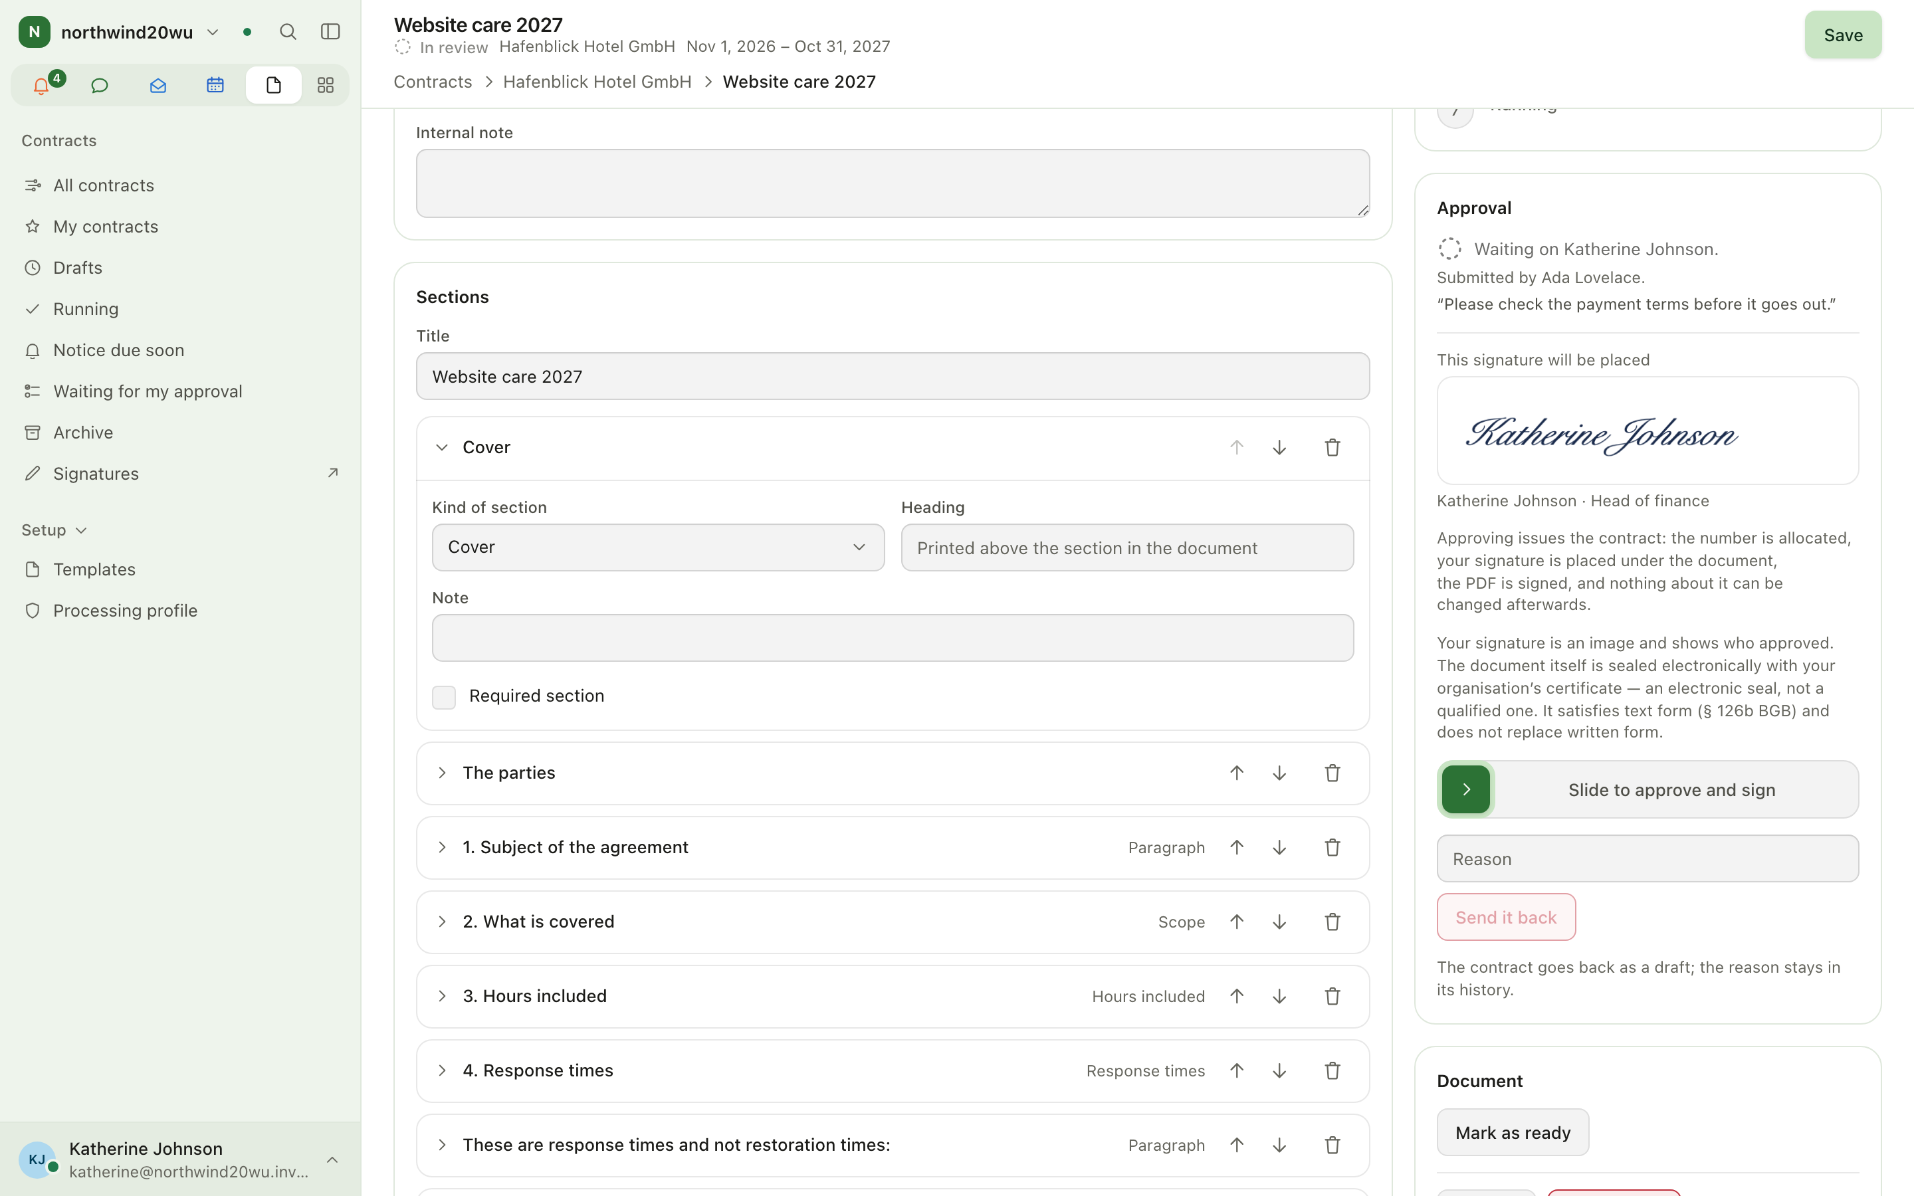Image resolution: width=1914 pixels, height=1196 pixels.
Task: Delete The parties section
Action: [1332, 773]
